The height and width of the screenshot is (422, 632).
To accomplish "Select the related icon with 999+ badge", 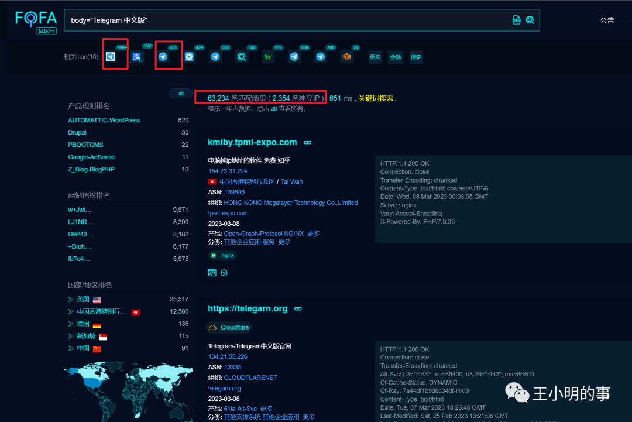I will pos(111,56).
